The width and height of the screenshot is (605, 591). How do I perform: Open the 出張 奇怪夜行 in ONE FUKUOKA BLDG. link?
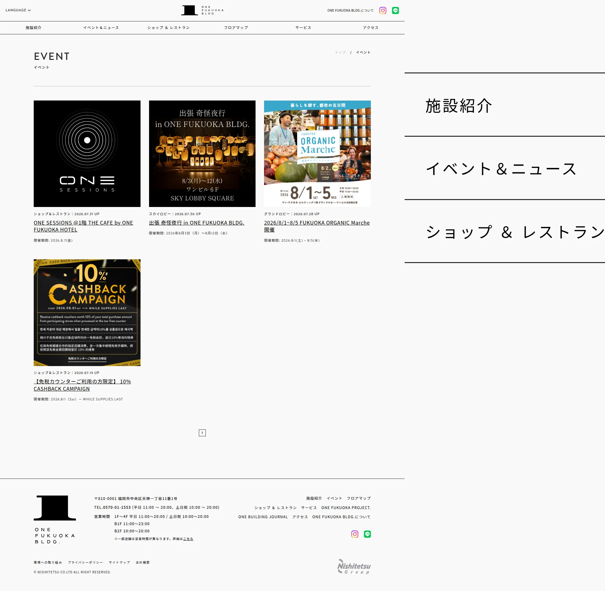[x=197, y=223]
